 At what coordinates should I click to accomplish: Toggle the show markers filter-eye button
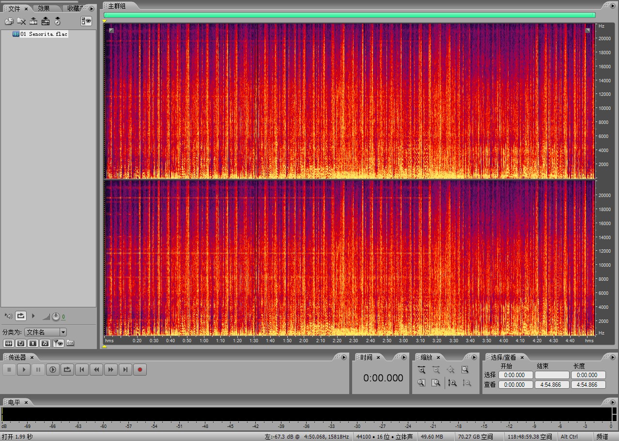coord(58,343)
